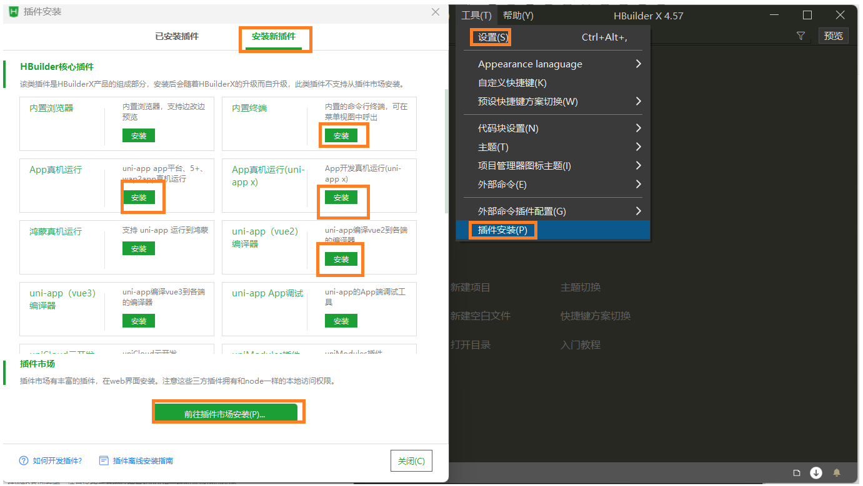
Task: Install the 鸿蒙真机运行 plugin
Action: pos(139,248)
